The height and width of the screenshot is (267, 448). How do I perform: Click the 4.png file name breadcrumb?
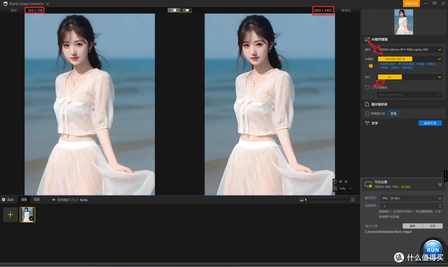(x=83, y=200)
